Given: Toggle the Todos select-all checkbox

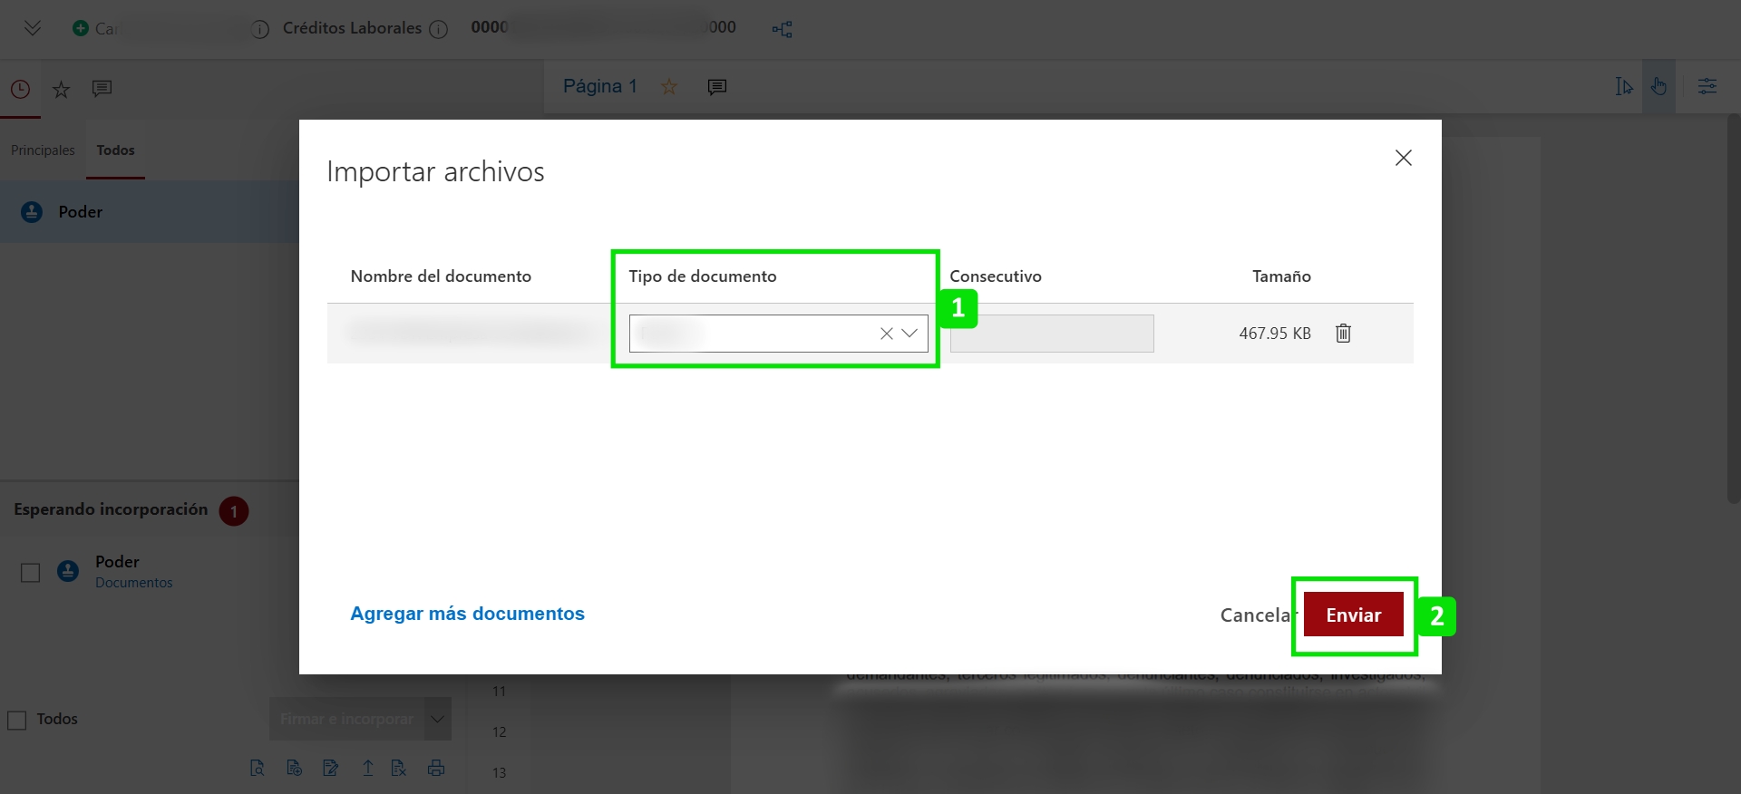Looking at the screenshot, I should point(17,720).
